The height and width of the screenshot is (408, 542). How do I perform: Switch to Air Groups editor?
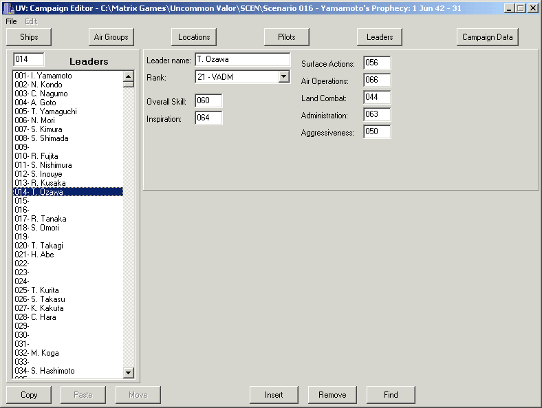tap(111, 37)
